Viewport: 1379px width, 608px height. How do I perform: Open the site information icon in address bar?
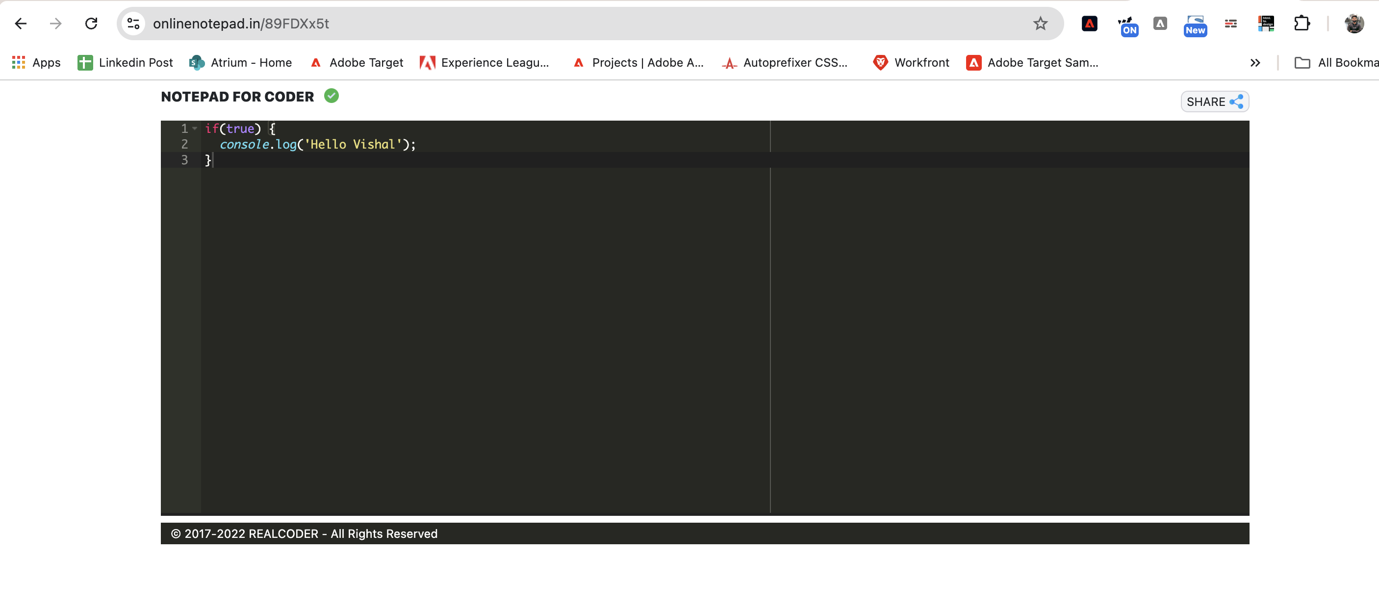133,24
